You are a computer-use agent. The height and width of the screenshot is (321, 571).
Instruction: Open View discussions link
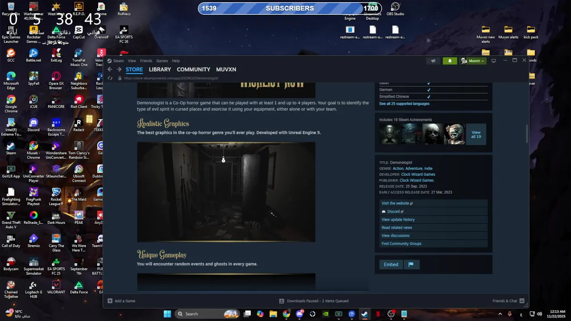click(x=395, y=235)
